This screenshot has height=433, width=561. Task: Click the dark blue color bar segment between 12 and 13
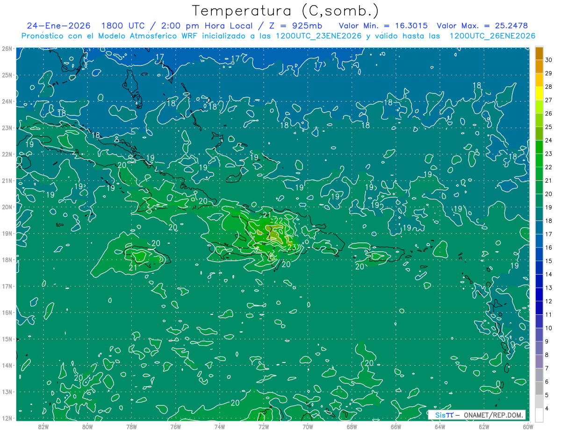(x=539, y=295)
